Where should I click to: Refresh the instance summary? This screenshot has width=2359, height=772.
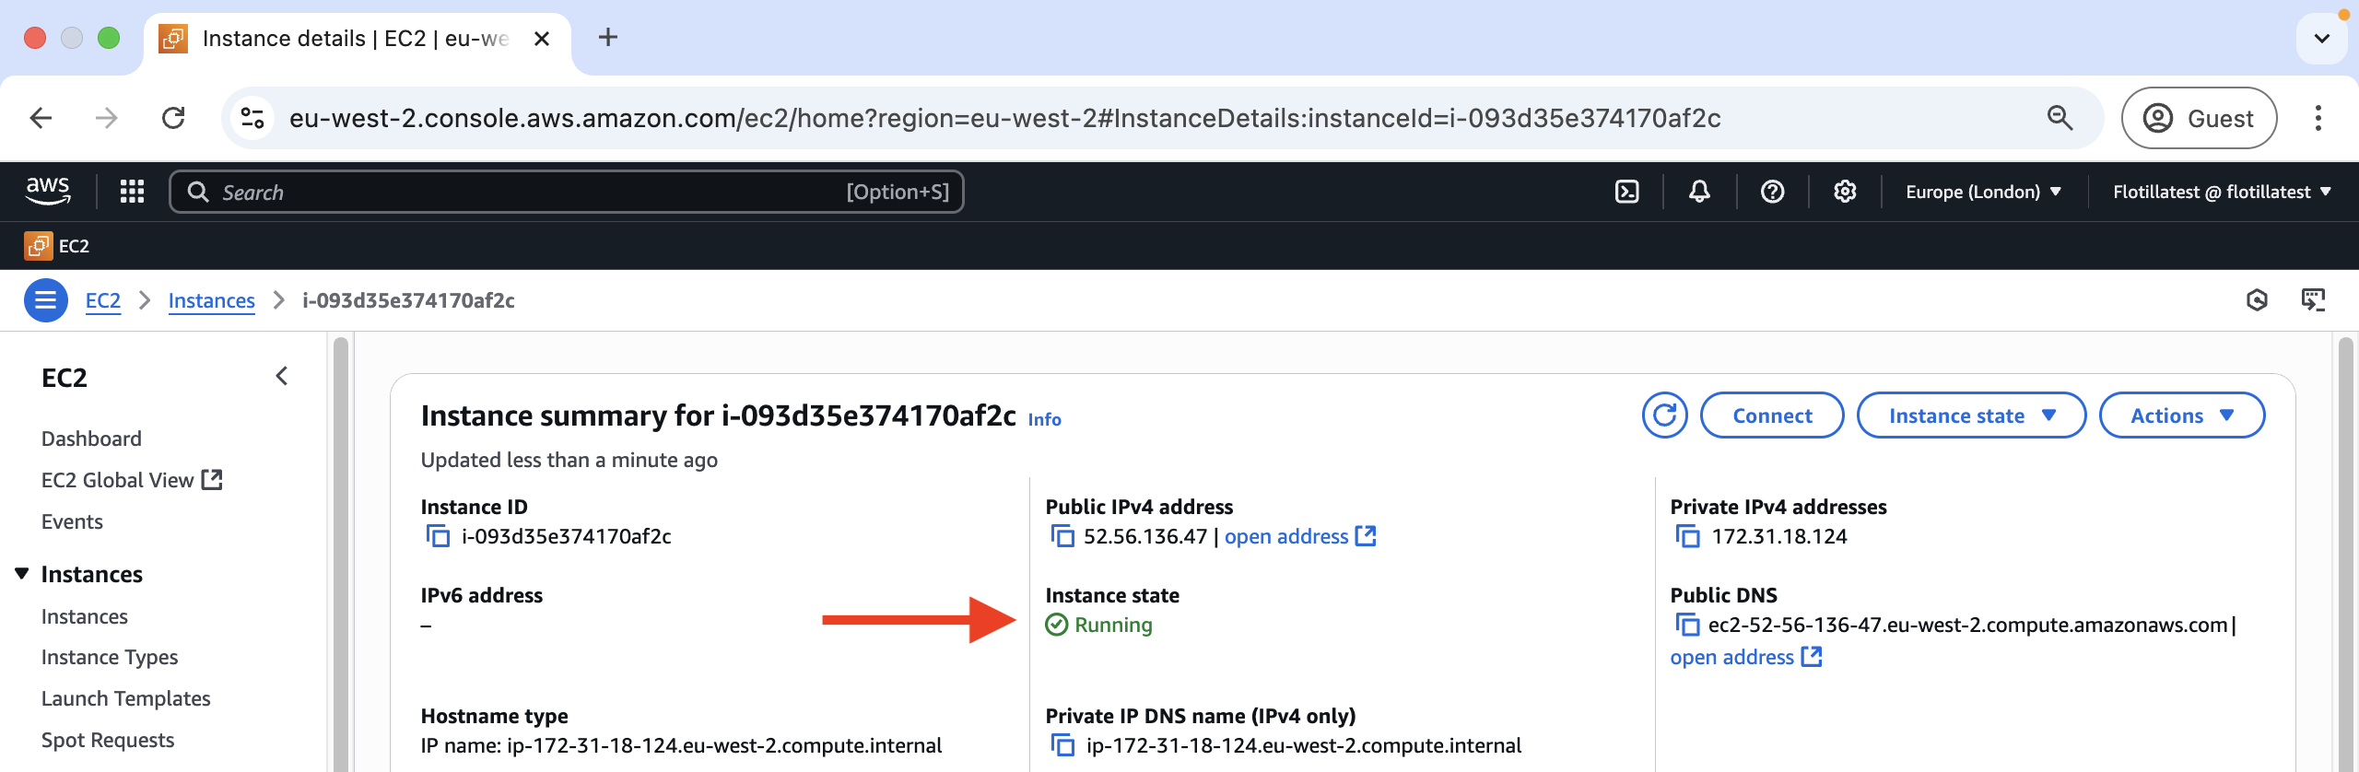[1664, 415]
